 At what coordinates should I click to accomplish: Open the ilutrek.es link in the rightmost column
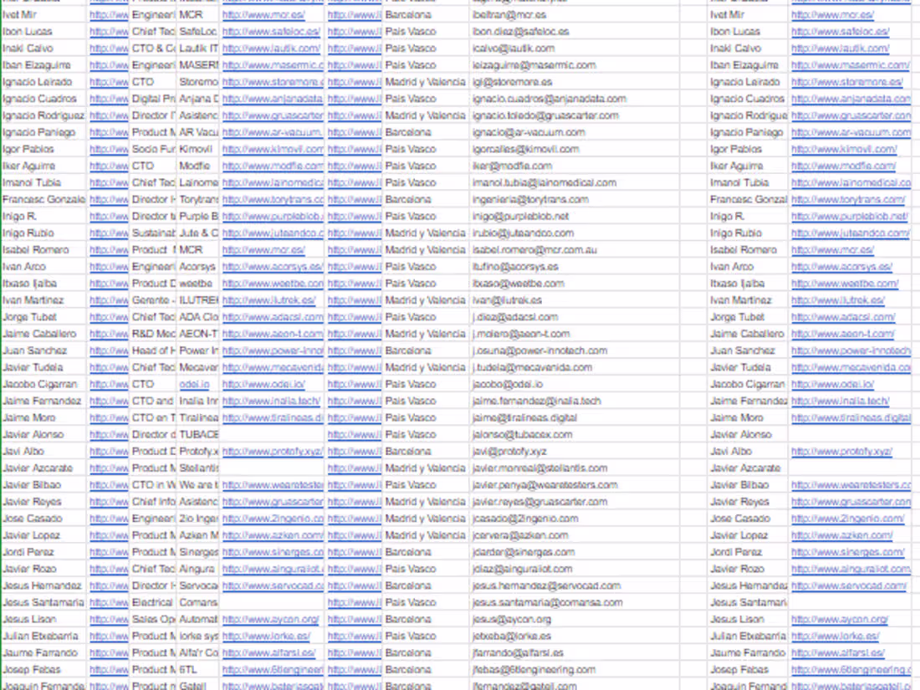[x=838, y=300]
